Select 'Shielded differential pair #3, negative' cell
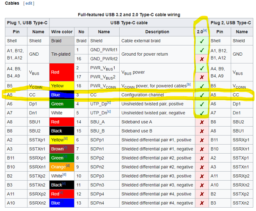This screenshot has width=256, height=211. click(x=157, y=185)
